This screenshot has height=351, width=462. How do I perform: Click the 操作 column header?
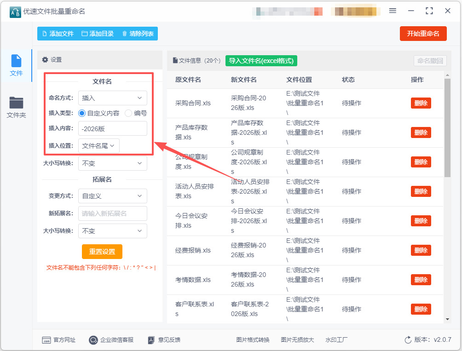(417, 80)
